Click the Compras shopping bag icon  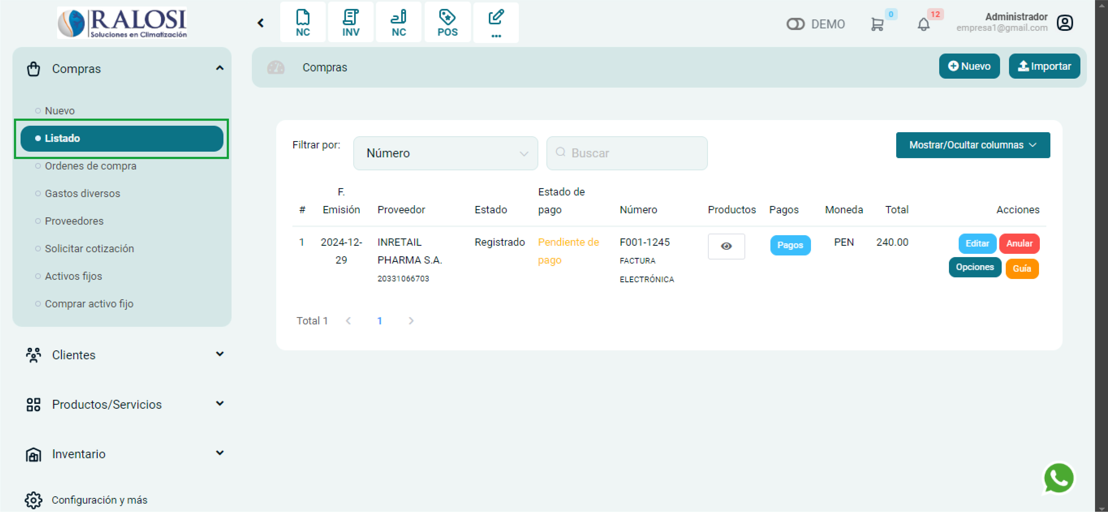34,69
